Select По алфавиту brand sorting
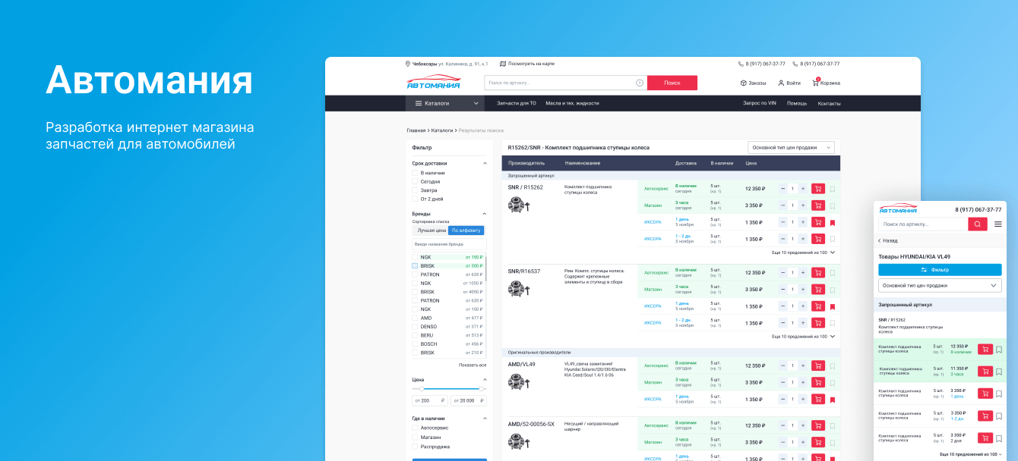1018x461 pixels. pos(466,230)
